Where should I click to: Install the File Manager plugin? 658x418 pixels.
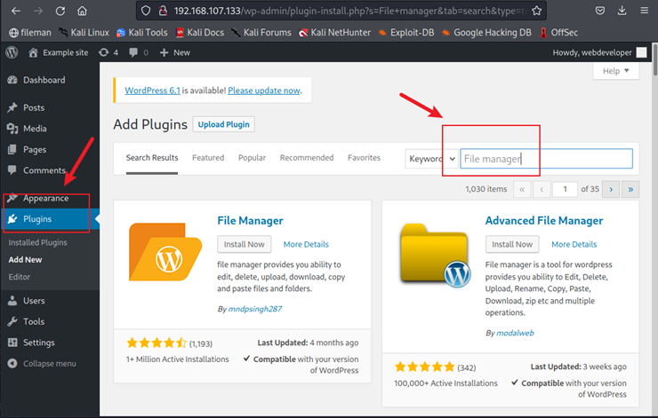(x=245, y=244)
